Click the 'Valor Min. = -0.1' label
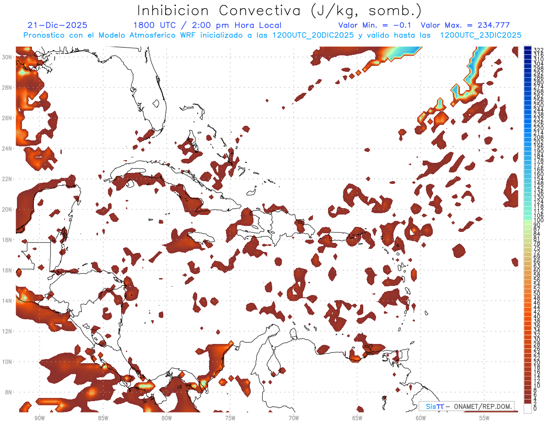Image resolution: width=549 pixels, height=424 pixels. (x=376, y=26)
